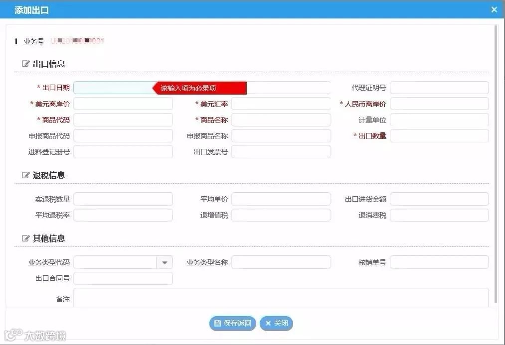505x345 pixels.
Task: Click the 美元汇率 input field
Action: [281, 104]
